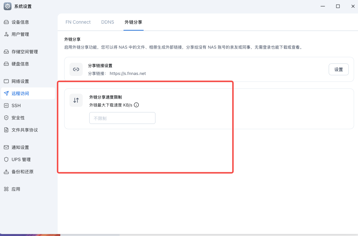Image resolution: width=358 pixels, height=236 pixels.
Task: Click the 外链分享 section heading
Action: tap(72, 39)
